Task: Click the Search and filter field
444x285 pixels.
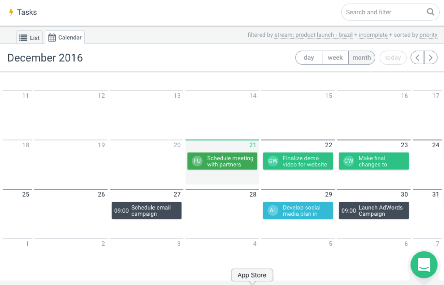Action: (383, 12)
